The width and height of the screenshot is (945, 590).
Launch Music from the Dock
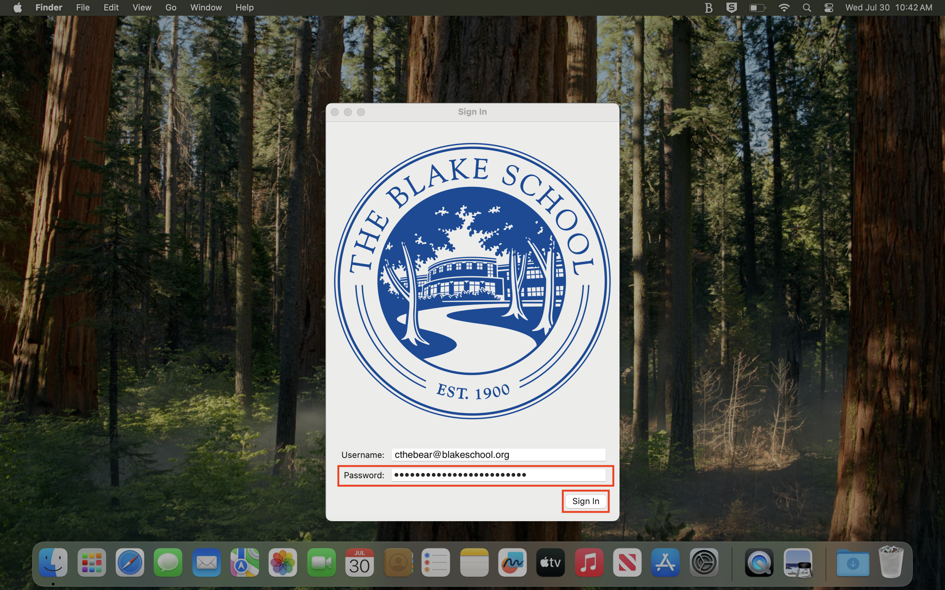(589, 562)
